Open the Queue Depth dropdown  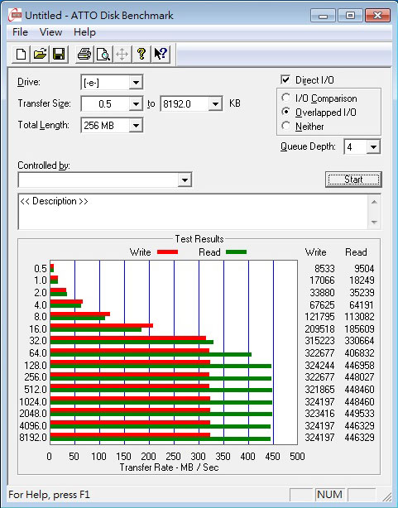tap(373, 147)
